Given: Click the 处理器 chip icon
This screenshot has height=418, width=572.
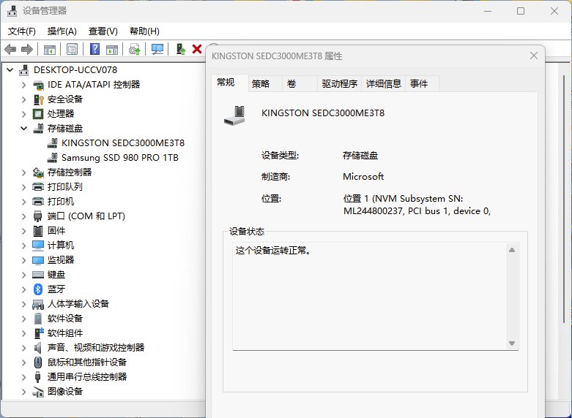Looking at the screenshot, I should click(x=38, y=114).
